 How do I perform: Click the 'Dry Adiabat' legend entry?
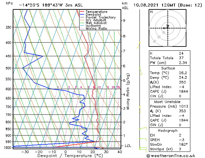(96, 20)
